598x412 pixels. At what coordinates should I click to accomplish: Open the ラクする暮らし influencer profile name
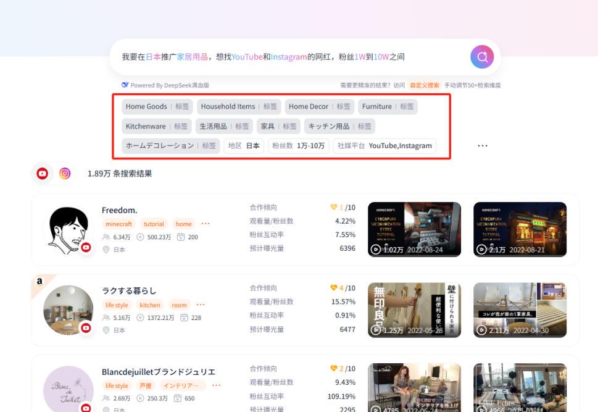(129, 291)
